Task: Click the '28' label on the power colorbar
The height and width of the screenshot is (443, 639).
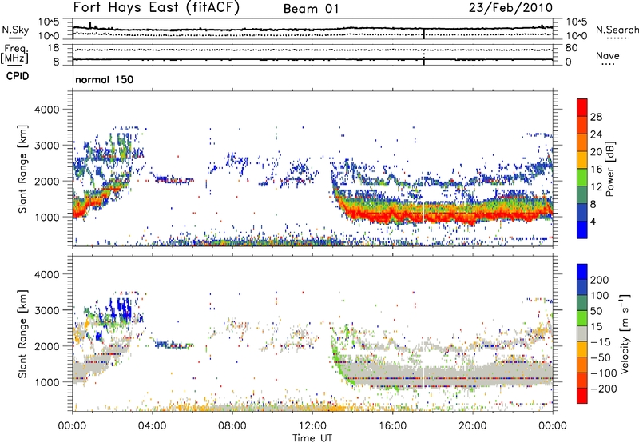Action: (596, 117)
